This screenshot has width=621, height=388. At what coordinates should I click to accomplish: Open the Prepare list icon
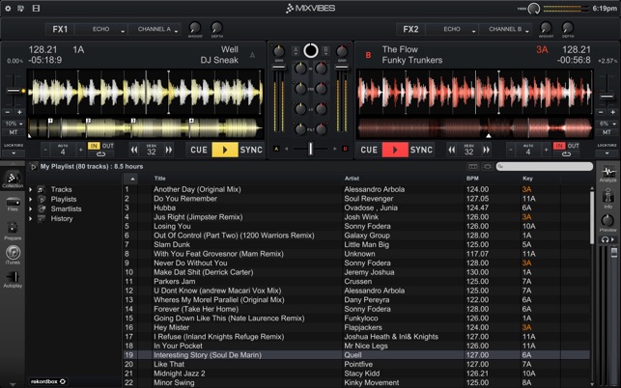click(x=13, y=231)
